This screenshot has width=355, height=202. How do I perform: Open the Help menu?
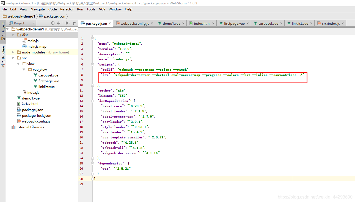(x=128, y=9)
